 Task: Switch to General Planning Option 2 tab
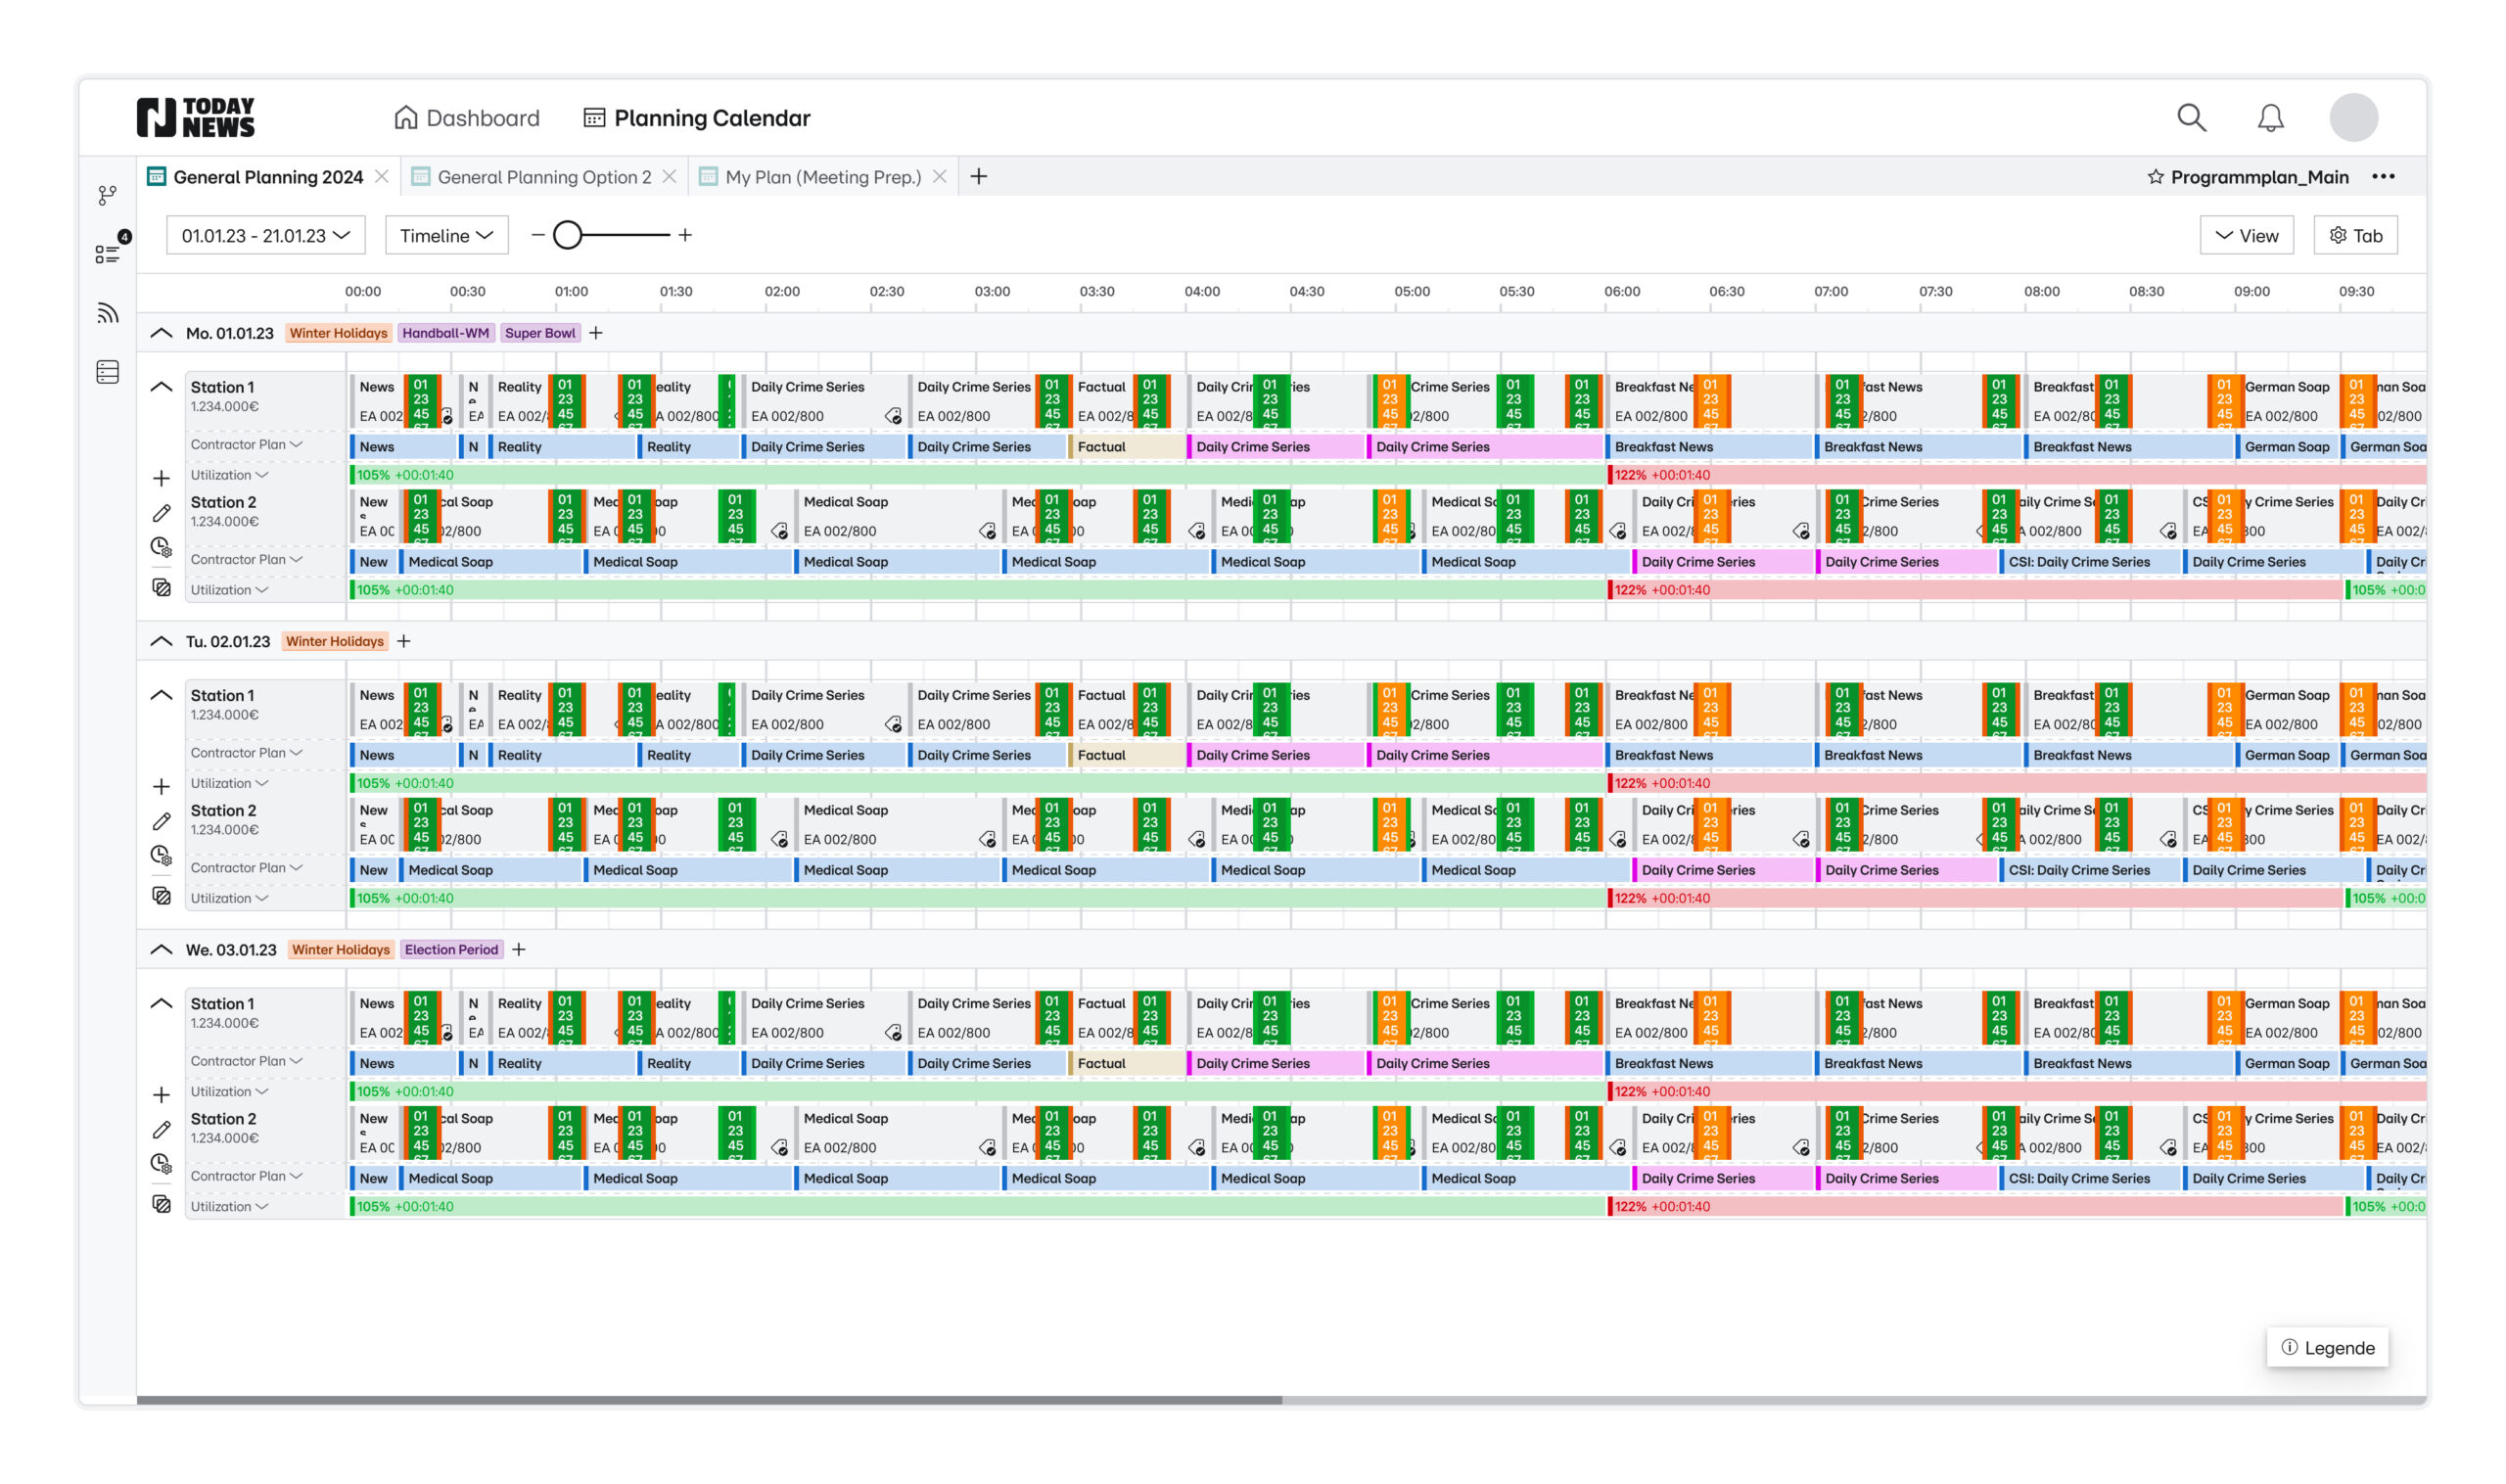pyautogui.click(x=543, y=177)
